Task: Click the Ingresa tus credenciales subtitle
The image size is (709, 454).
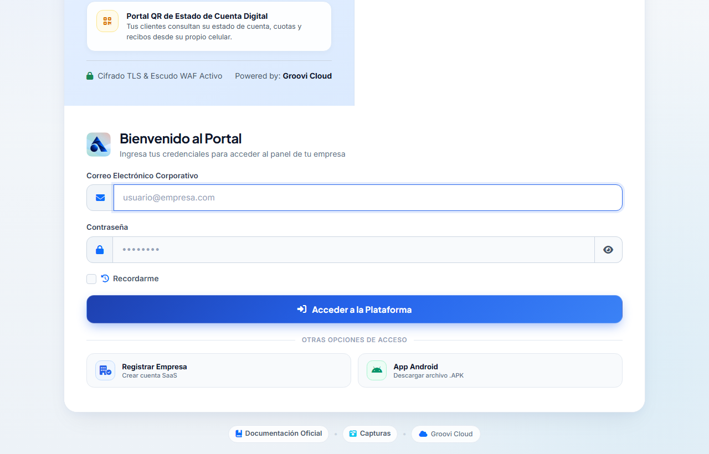Action: pos(233,154)
